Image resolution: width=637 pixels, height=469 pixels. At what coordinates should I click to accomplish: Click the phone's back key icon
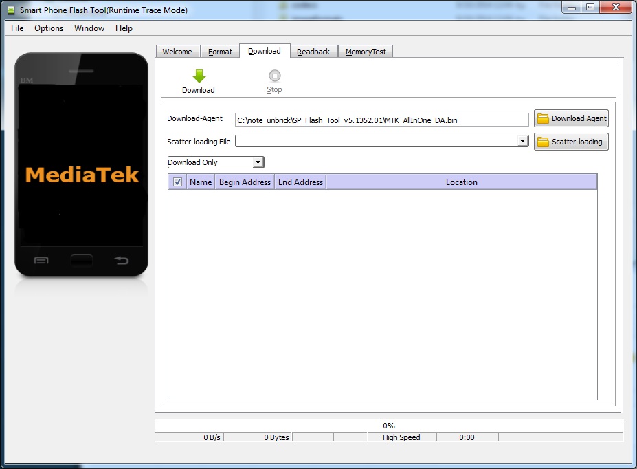point(121,260)
